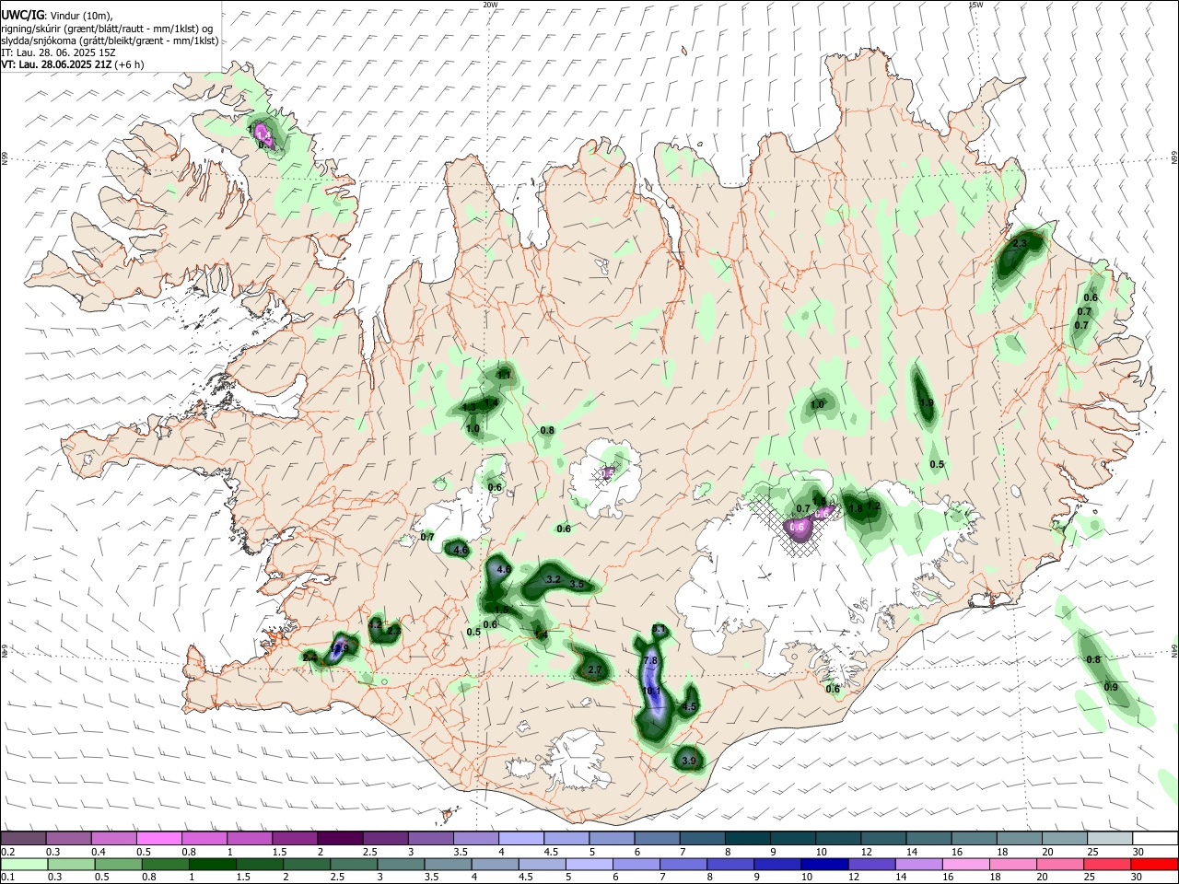Click the 4.2 label in southwest Iceland
Screen dimensions: 1179x884
pos(375,625)
